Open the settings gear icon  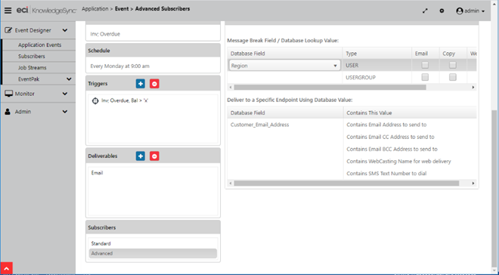tap(442, 11)
